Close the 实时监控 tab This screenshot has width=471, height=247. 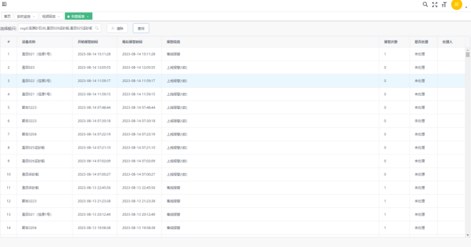34,17
